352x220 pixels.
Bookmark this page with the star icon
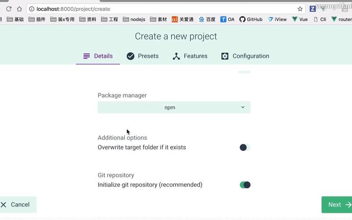[x=300, y=9]
